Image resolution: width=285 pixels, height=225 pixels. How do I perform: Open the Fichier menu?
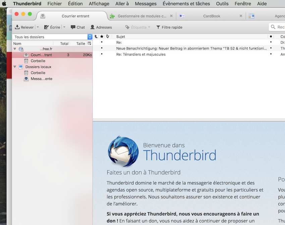tap(55, 4)
